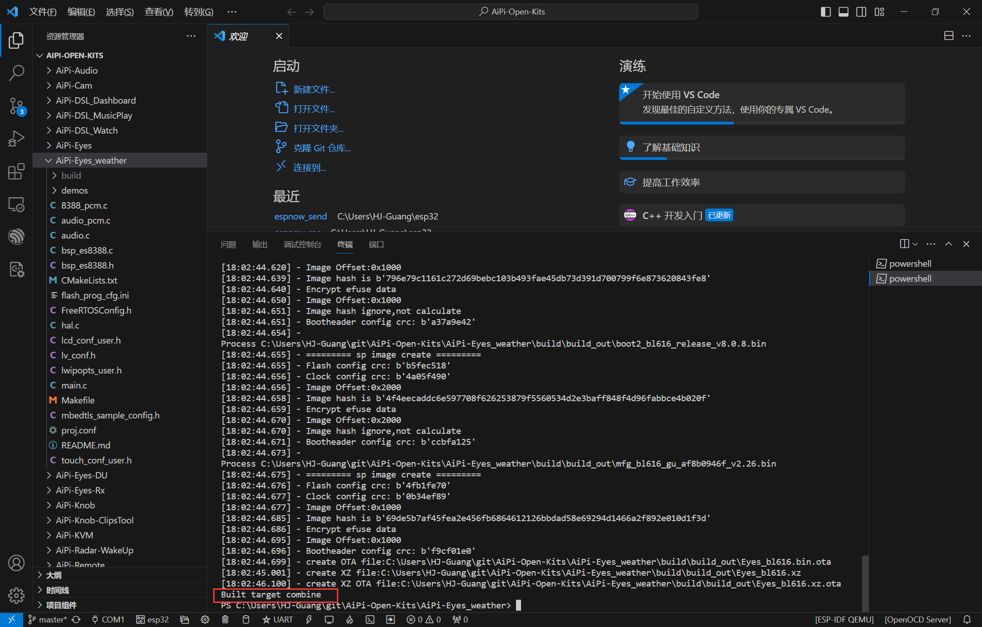This screenshot has width=982, height=627.
Task: Open C++ 开发入门 walkthrough
Action: pos(762,215)
